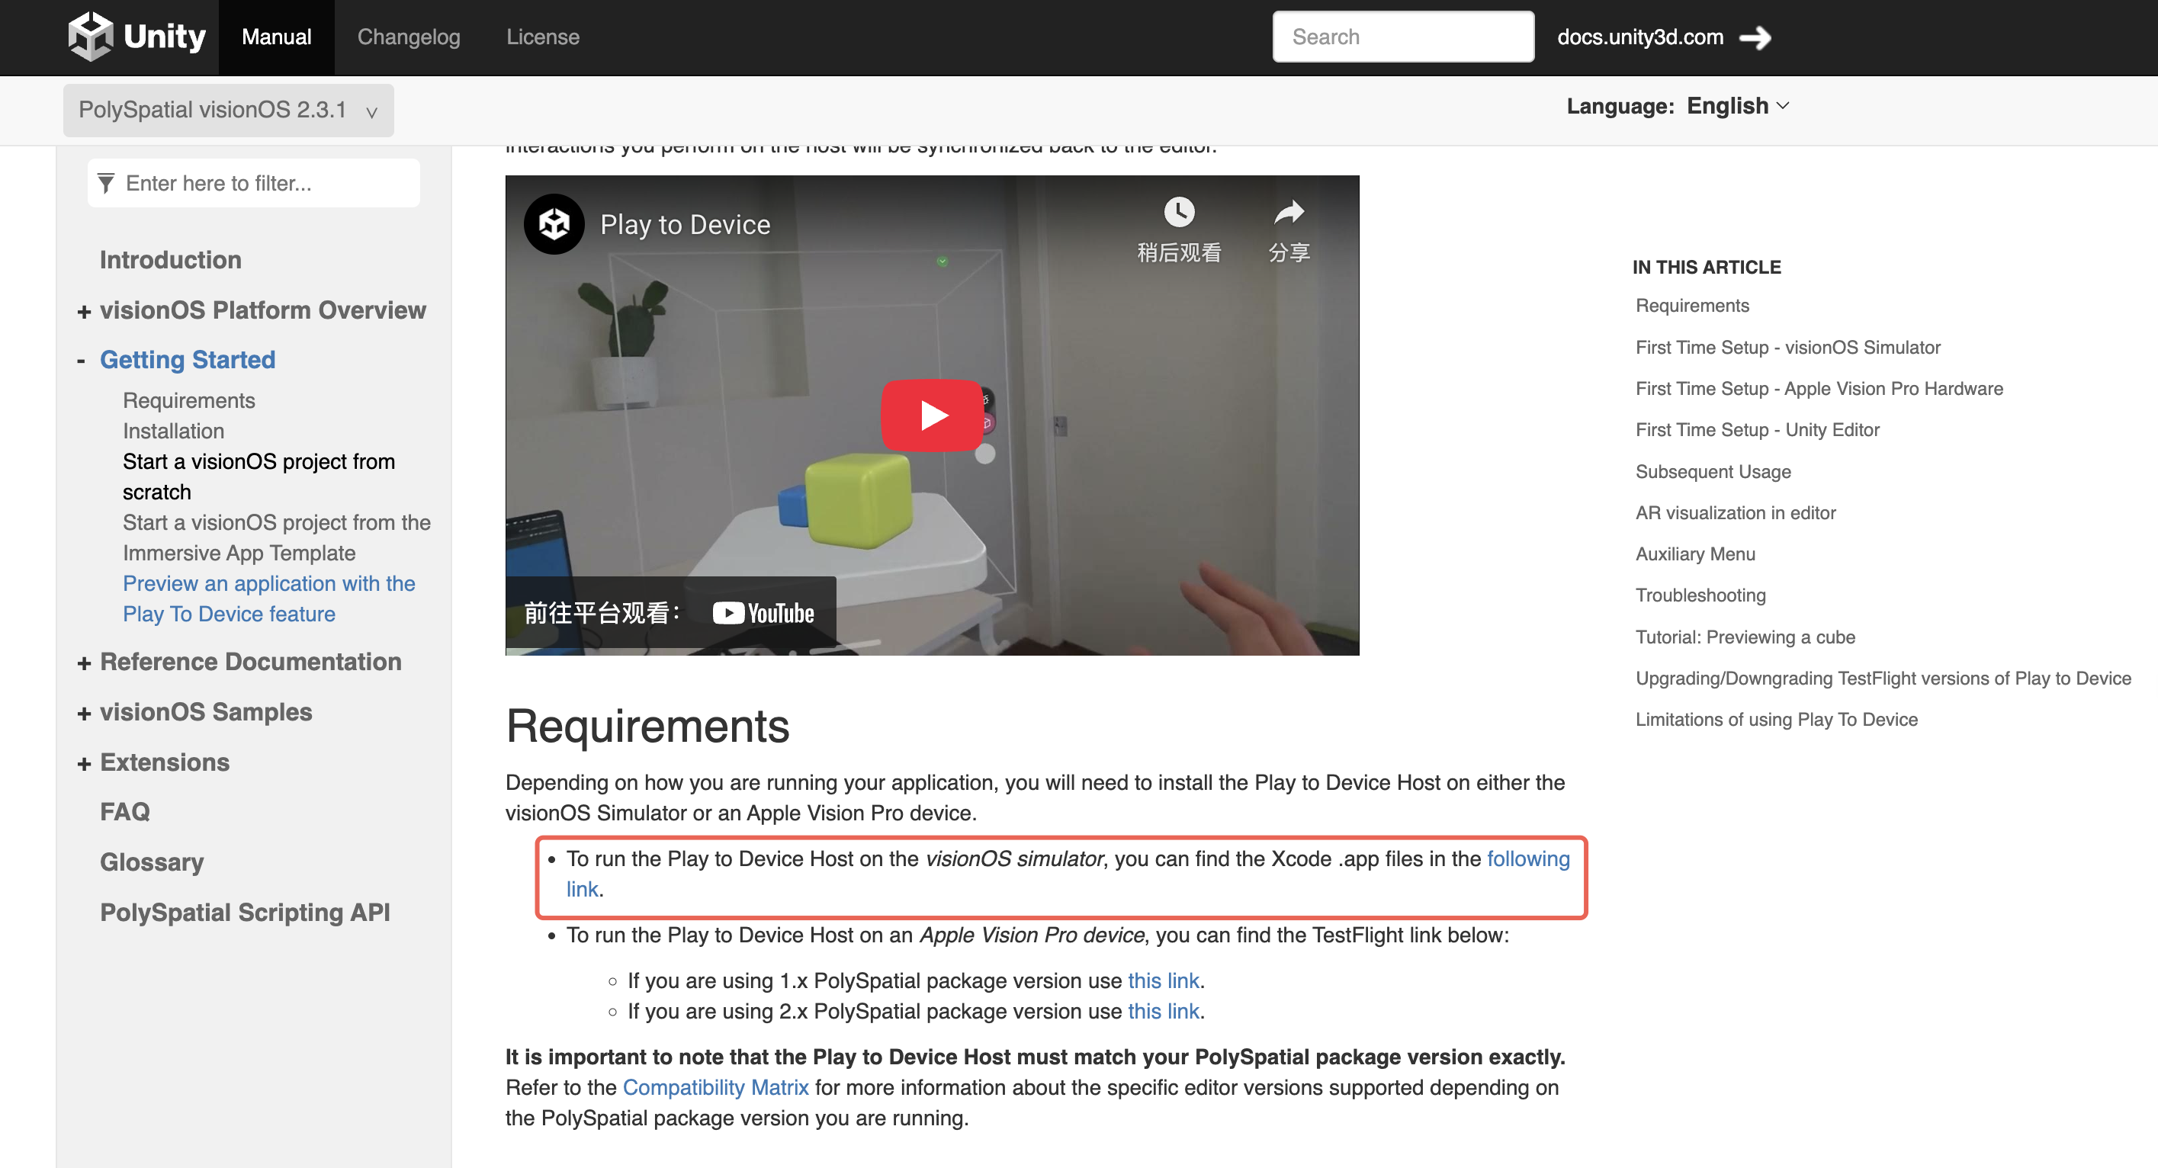Open the PolySpatial visionOS 2.3.1 version dropdown

point(228,110)
